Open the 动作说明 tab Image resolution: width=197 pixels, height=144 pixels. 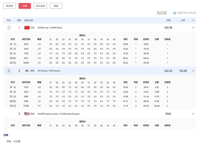click(x=40, y=6)
